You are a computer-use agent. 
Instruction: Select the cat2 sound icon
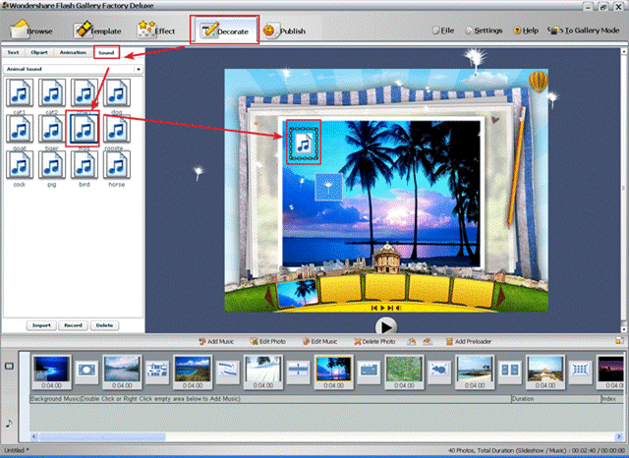click(52, 94)
